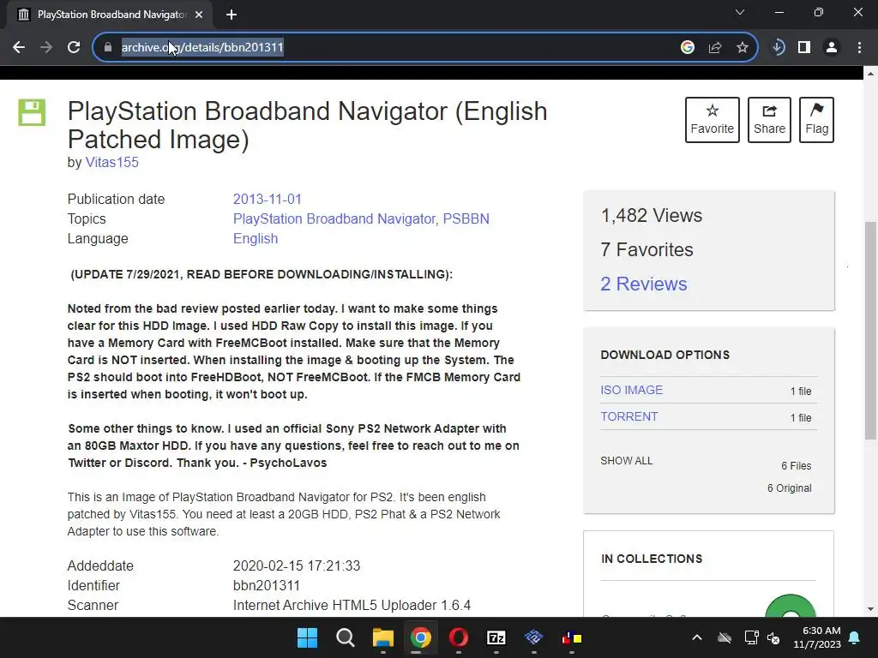Open the Chrome profile menu
The height and width of the screenshot is (658, 878).
[x=832, y=48]
